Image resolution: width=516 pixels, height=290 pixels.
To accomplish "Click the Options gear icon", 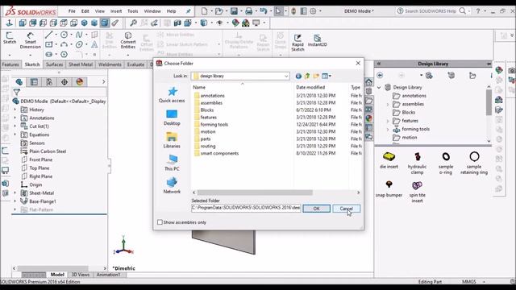I will (x=313, y=11).
